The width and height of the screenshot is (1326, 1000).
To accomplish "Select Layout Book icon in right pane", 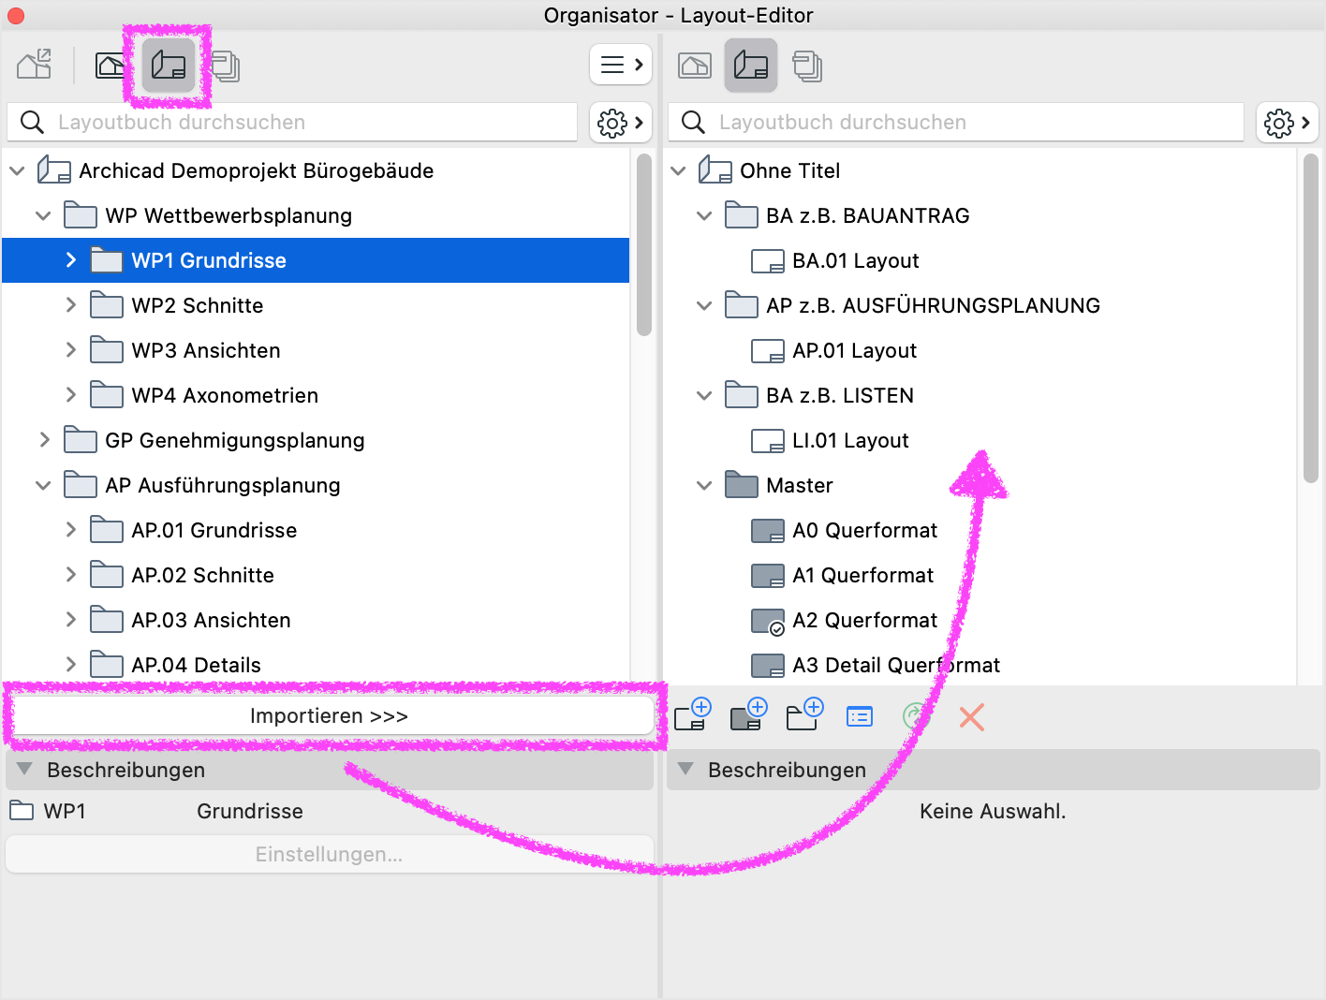I will tap(751, 65).
